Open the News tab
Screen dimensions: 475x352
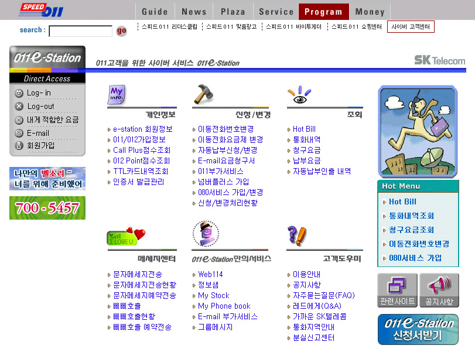tap(194, 12)
